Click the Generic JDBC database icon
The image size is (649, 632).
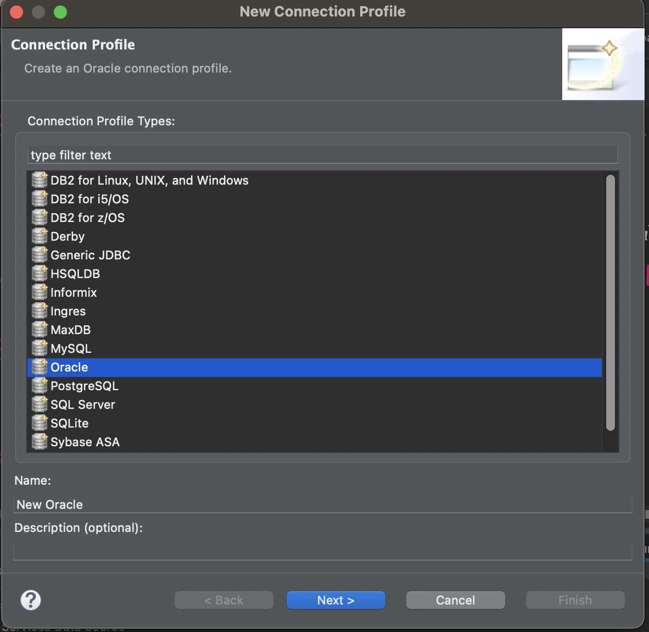[x=40, y=254]
